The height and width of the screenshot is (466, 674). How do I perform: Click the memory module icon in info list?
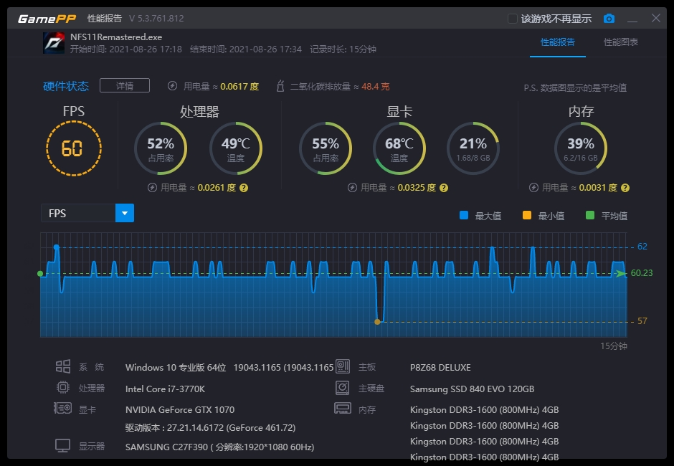pyautogui.click(x=343, y=408)
